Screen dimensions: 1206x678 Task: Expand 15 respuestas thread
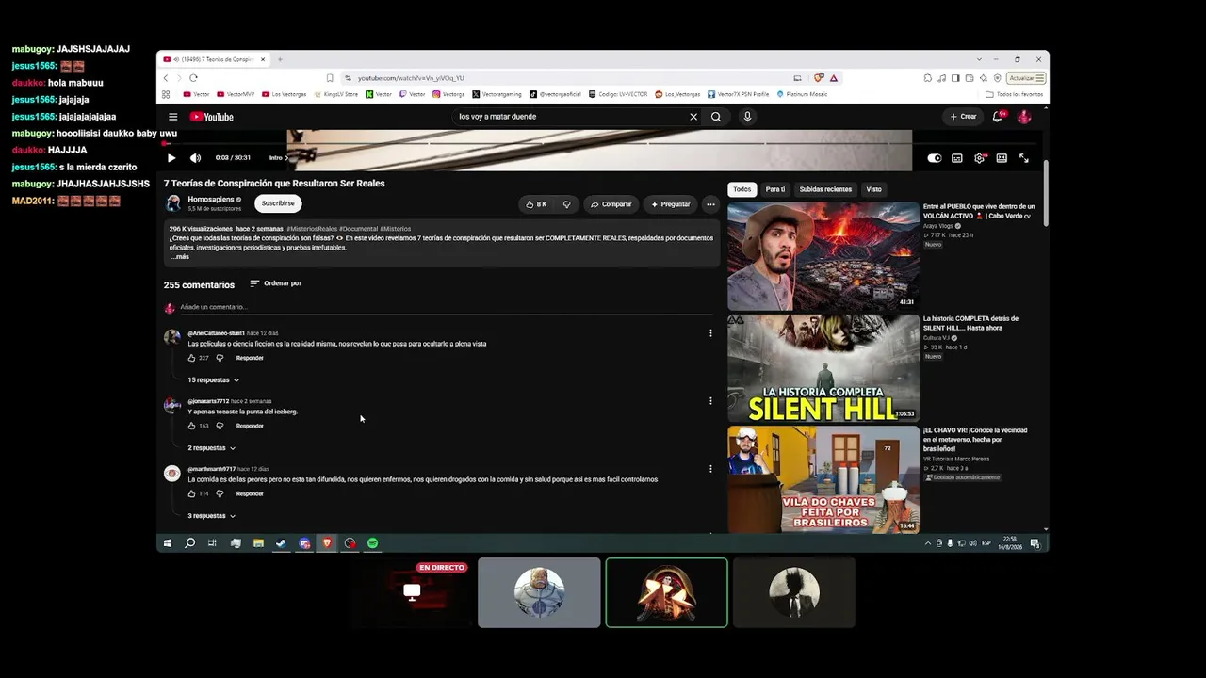(214, 380)
